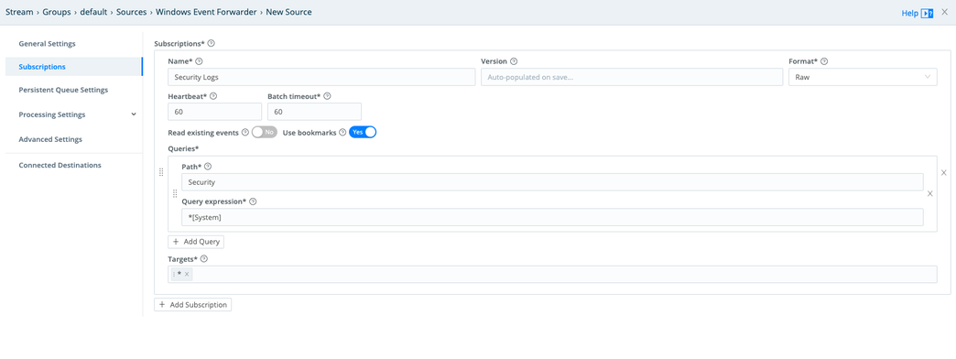Viewport: 956px width, 359px height.
Task: Toggle Read existing events switch
Action: (x=265, y=132)
